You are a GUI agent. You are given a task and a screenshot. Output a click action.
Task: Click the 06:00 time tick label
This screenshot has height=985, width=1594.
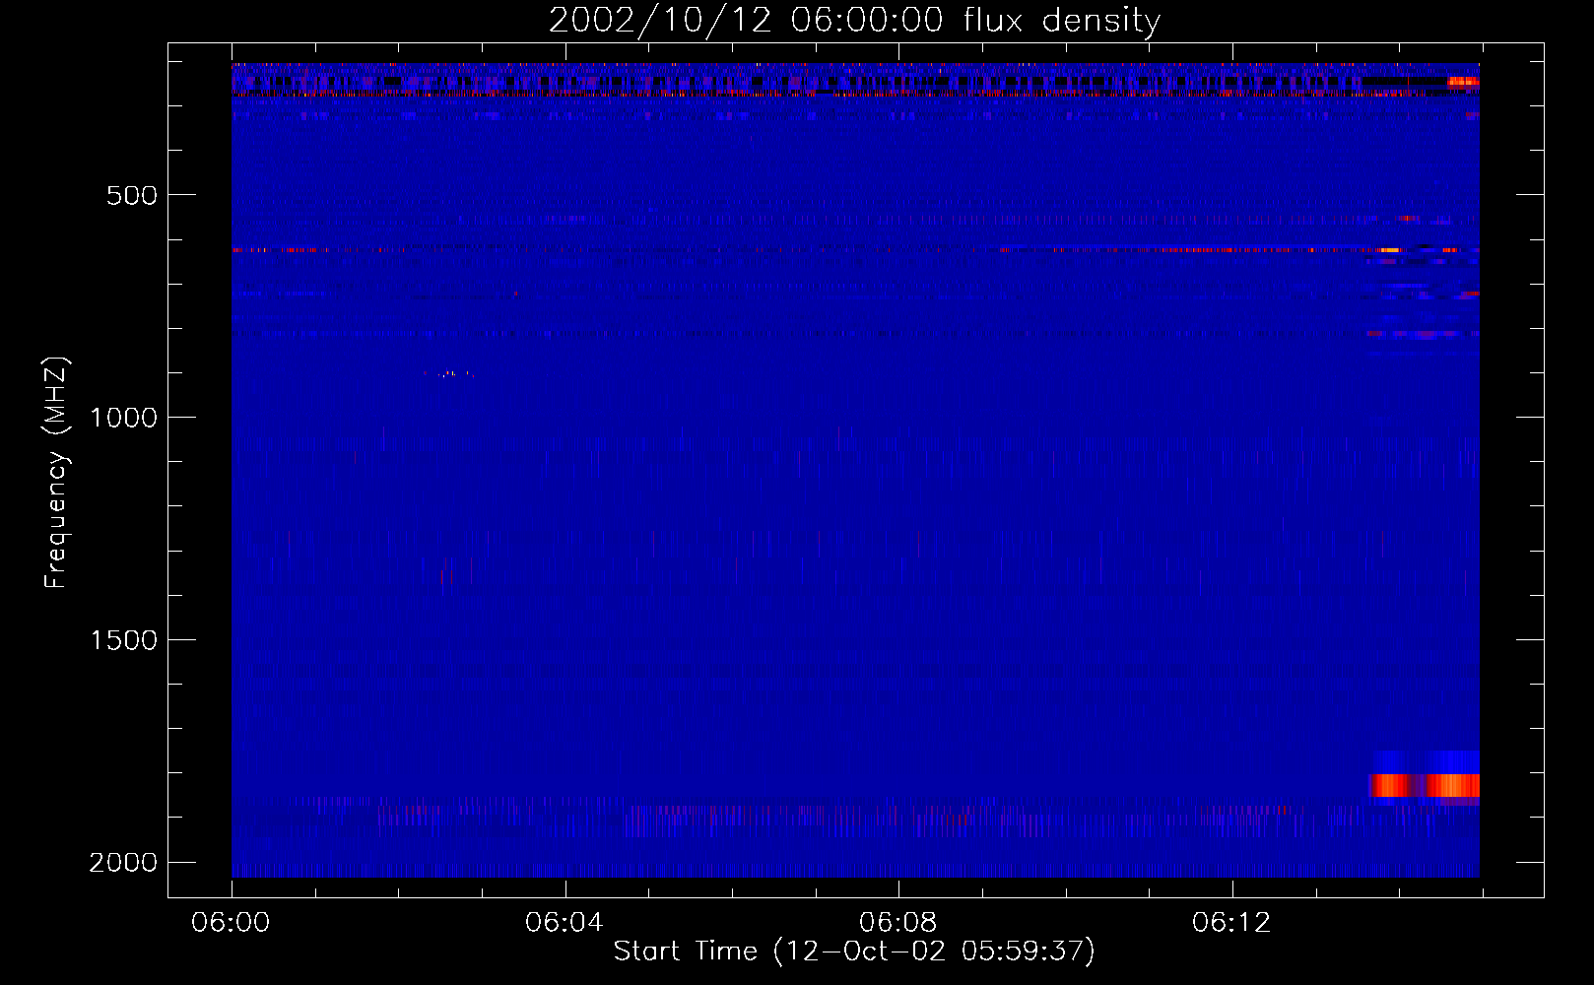(x=231, y=923)
